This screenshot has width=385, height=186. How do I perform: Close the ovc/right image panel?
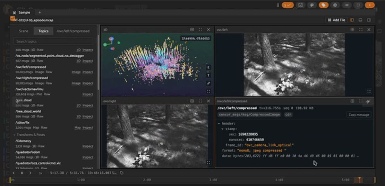(x=209, y=101)
